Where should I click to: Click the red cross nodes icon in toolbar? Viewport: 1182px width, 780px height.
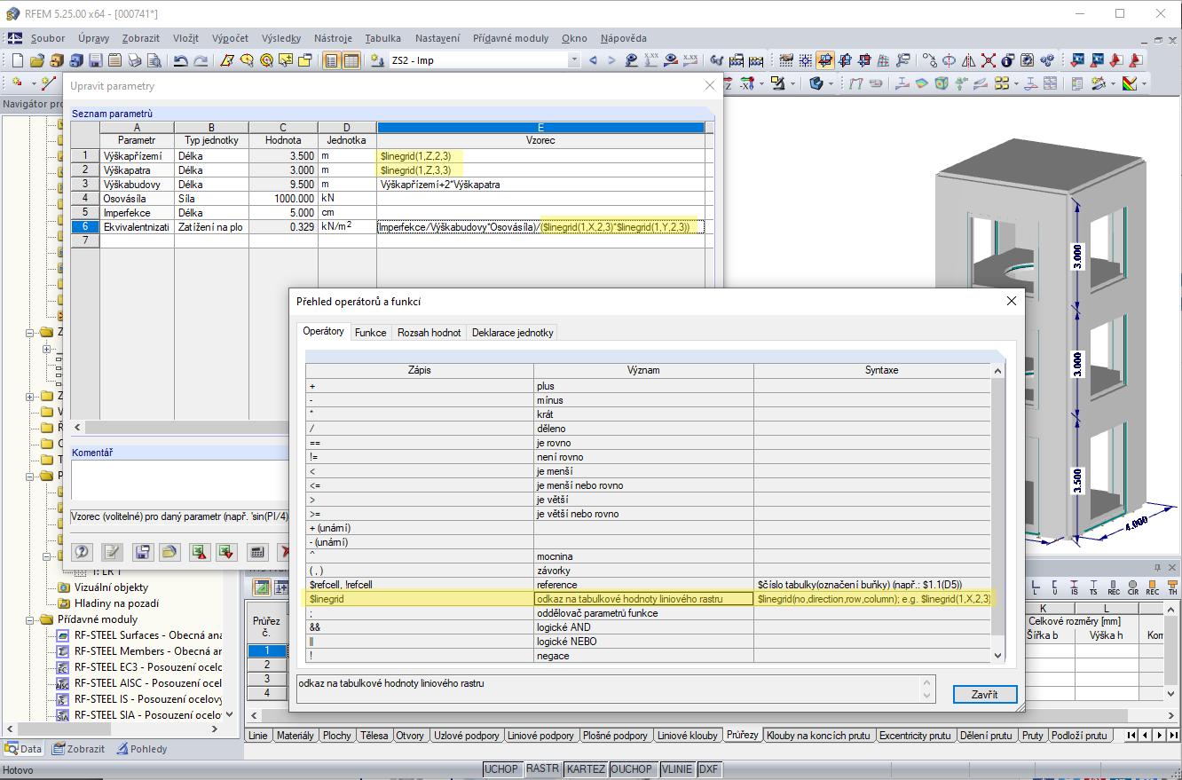pos(988,60)
